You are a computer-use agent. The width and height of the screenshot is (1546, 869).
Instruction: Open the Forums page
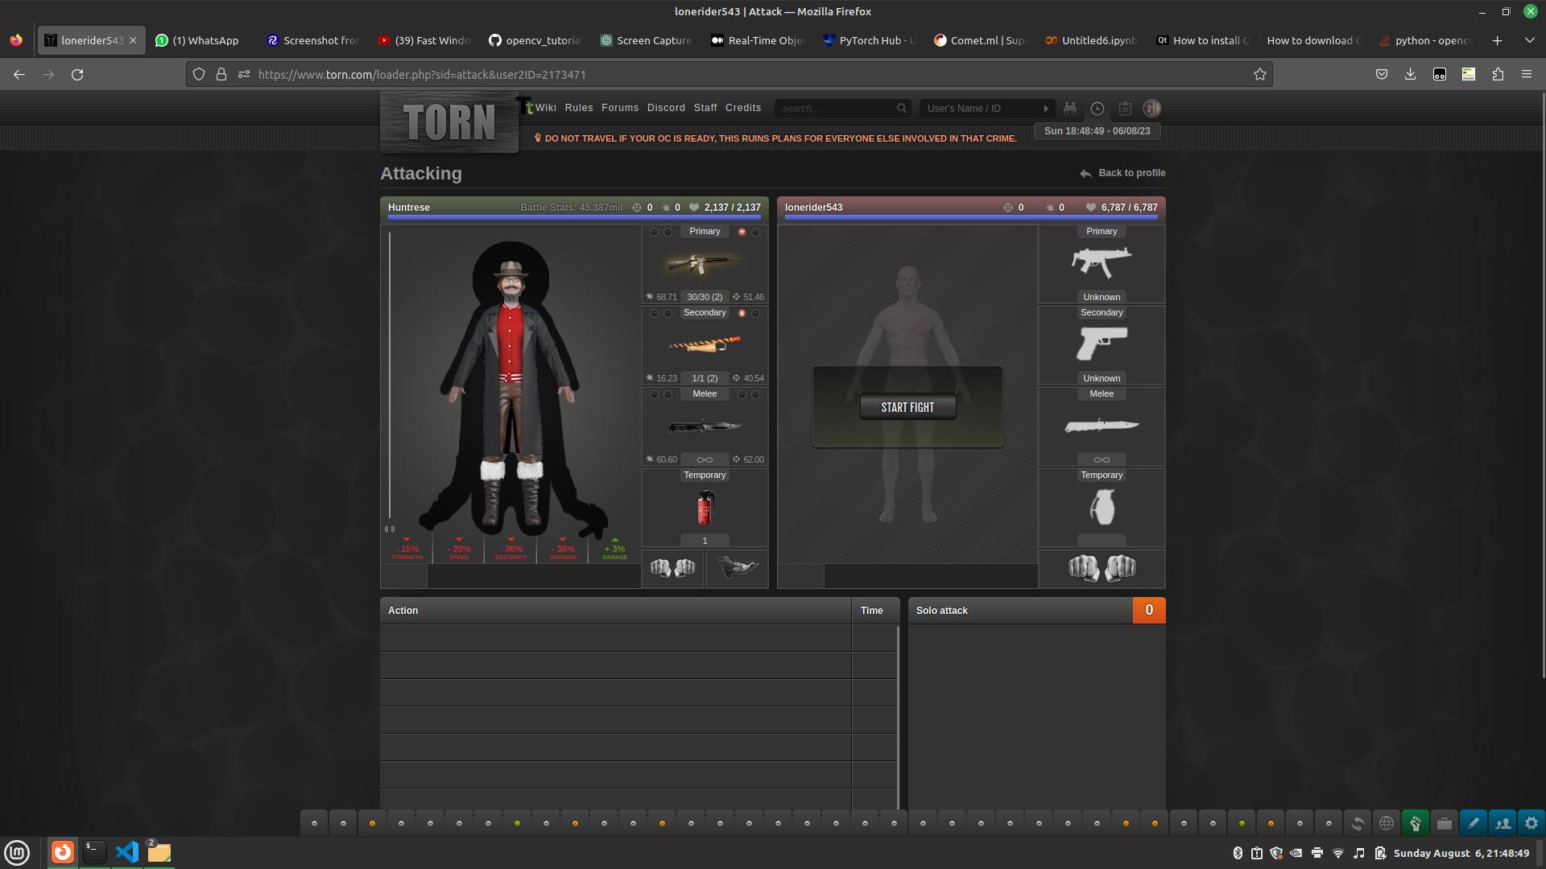point(619,108)
